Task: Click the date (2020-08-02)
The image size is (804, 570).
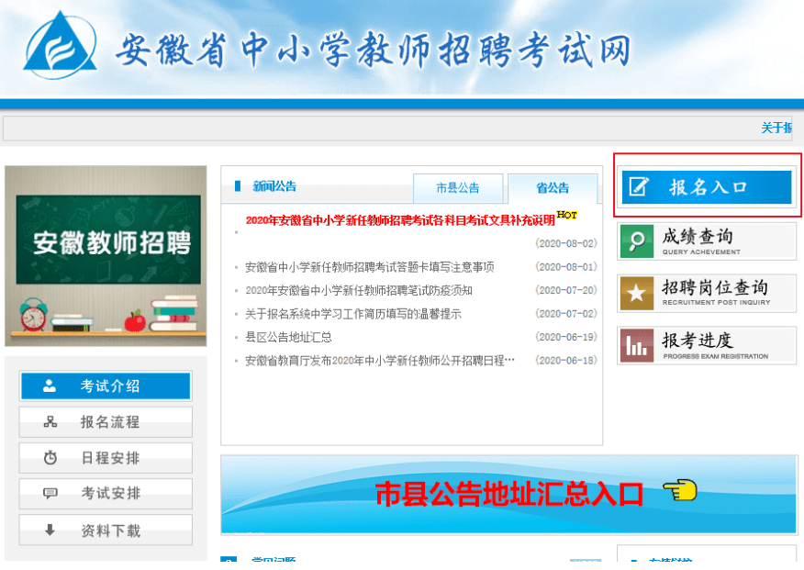Action: [566, 243]
